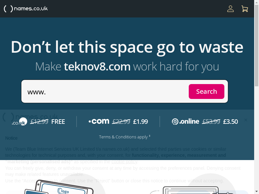The width and height of the screenshot is (259, 194).
Task: Click the Notice heading in cookie banner
Action: [11, 138]
